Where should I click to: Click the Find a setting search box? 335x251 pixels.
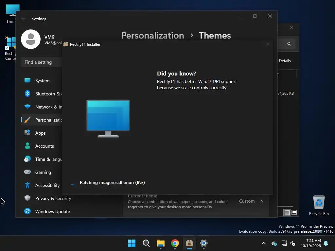[42, 62]
